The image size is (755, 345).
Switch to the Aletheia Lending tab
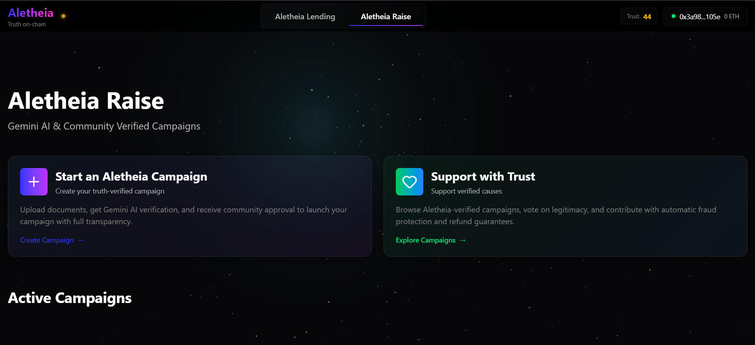(305, 16)
